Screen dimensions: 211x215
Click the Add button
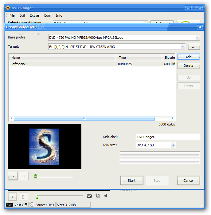point(189,57)
